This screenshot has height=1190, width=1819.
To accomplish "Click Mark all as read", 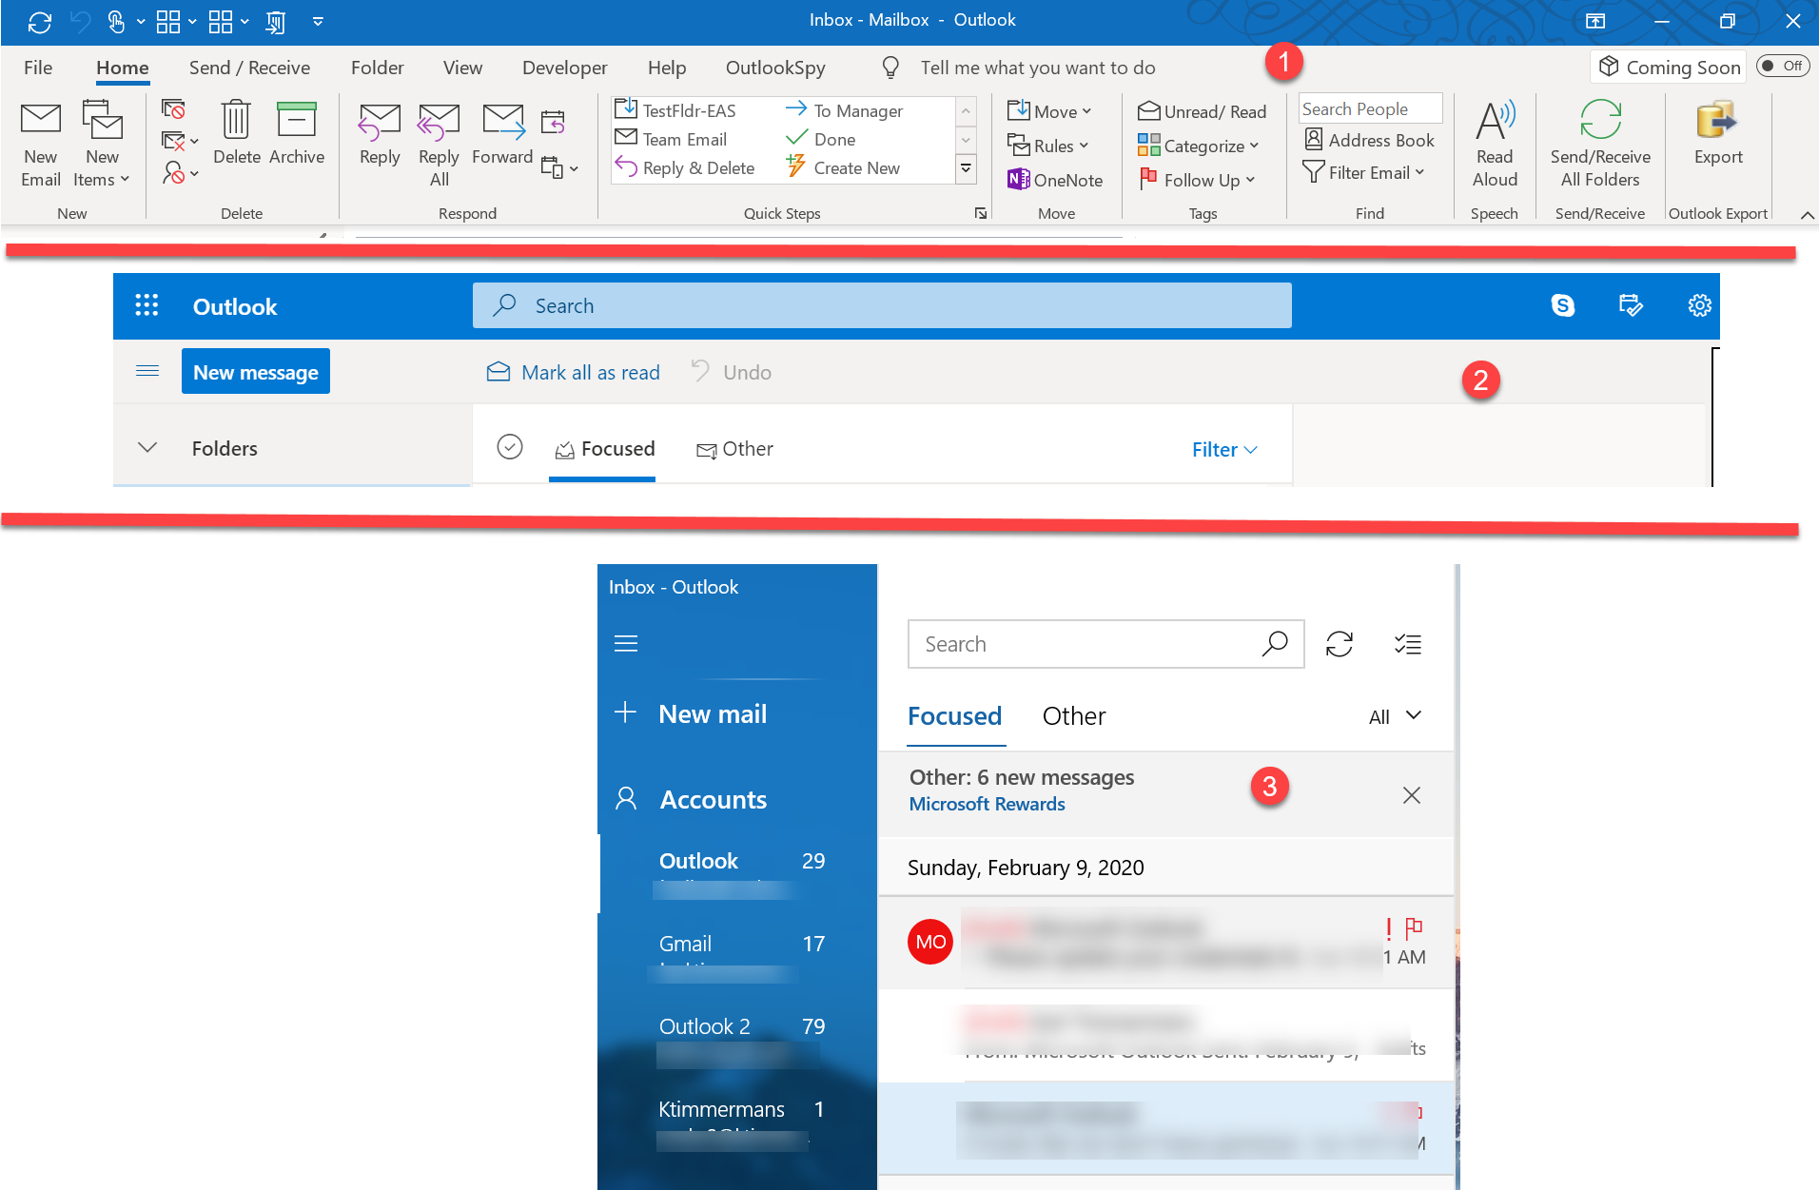I will coord(573,372).
